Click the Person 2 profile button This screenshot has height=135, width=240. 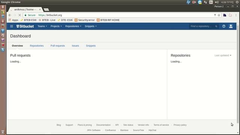click(x=219, y=6)
